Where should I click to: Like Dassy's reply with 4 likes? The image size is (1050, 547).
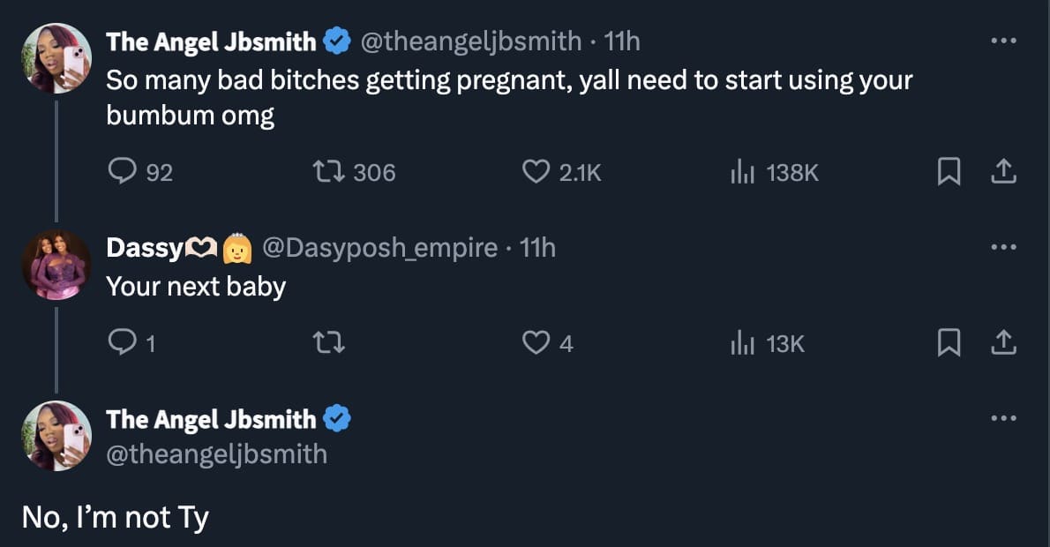[x=536, y=343]
